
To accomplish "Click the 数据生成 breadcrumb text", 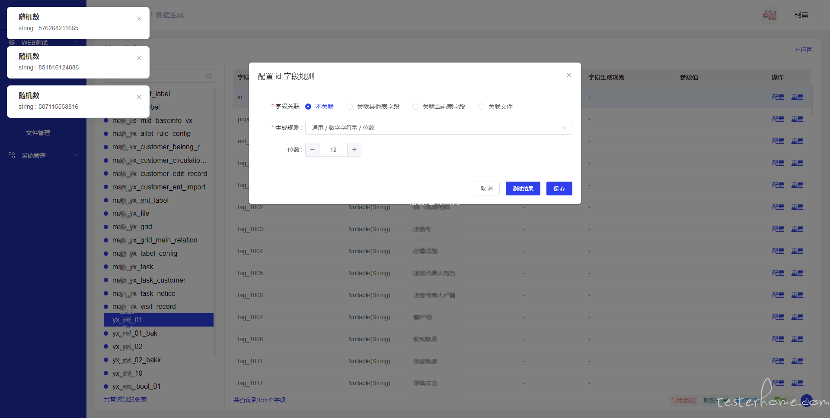I will (x=170, y=15).
